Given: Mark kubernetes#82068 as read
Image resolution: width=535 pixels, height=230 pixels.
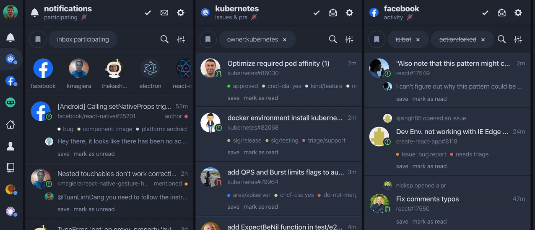Looking at the screenshot, I should [x=260, y=152].
